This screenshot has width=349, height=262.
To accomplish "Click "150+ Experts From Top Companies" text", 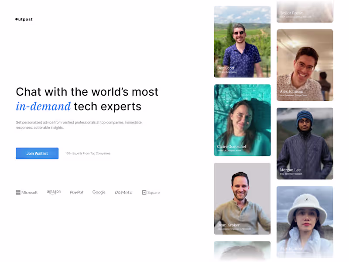I will 88,153.
